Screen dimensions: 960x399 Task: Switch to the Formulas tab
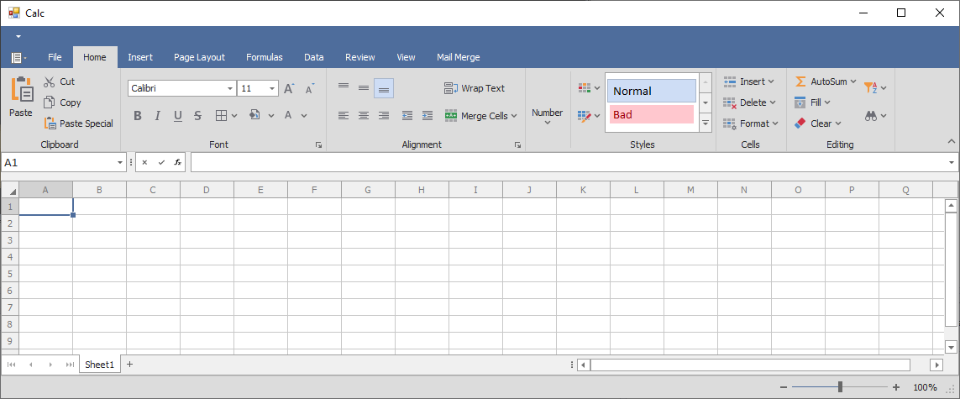265,57
